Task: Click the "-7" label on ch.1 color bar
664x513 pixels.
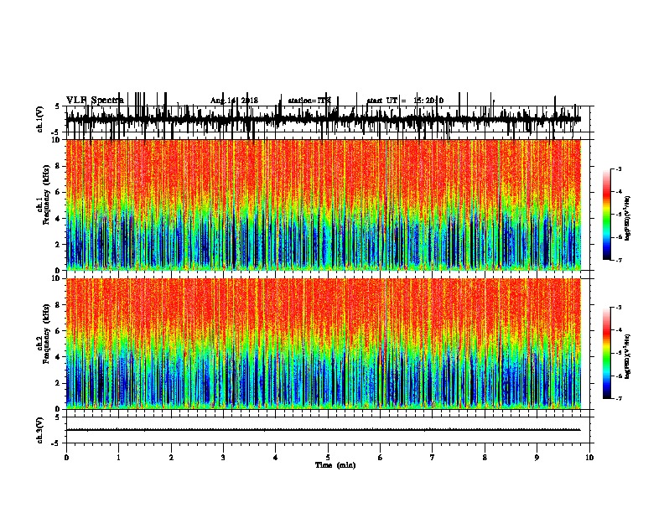Action: pos(618,261)
